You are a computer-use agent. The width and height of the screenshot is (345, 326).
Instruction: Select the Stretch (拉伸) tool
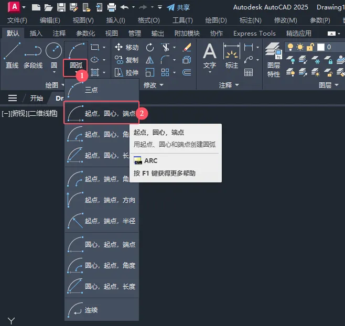126,72
